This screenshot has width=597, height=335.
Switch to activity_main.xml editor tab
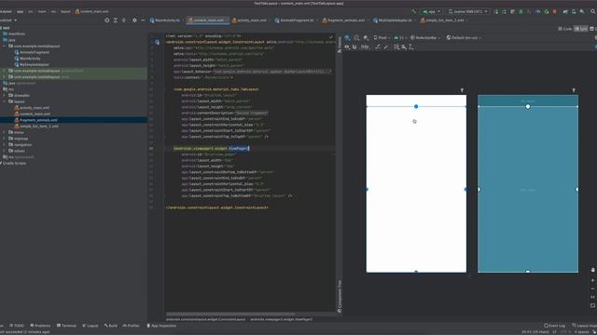coord(252,20)
